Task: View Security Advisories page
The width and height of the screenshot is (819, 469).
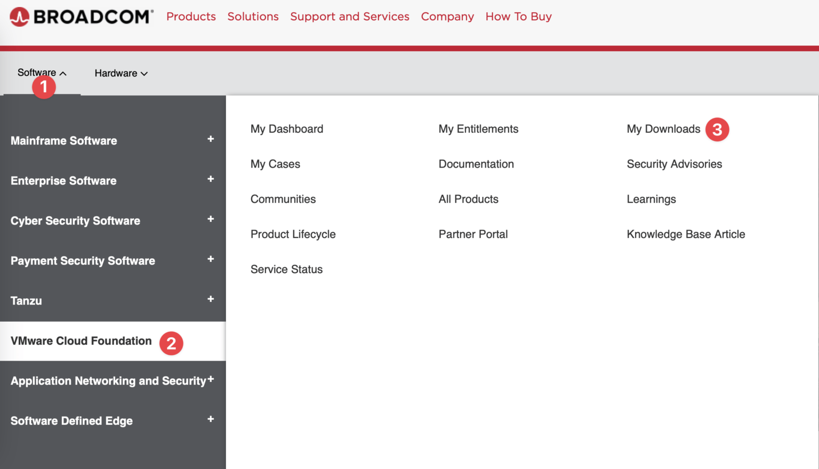Action: pyautogui.click(x=674, y=164)
